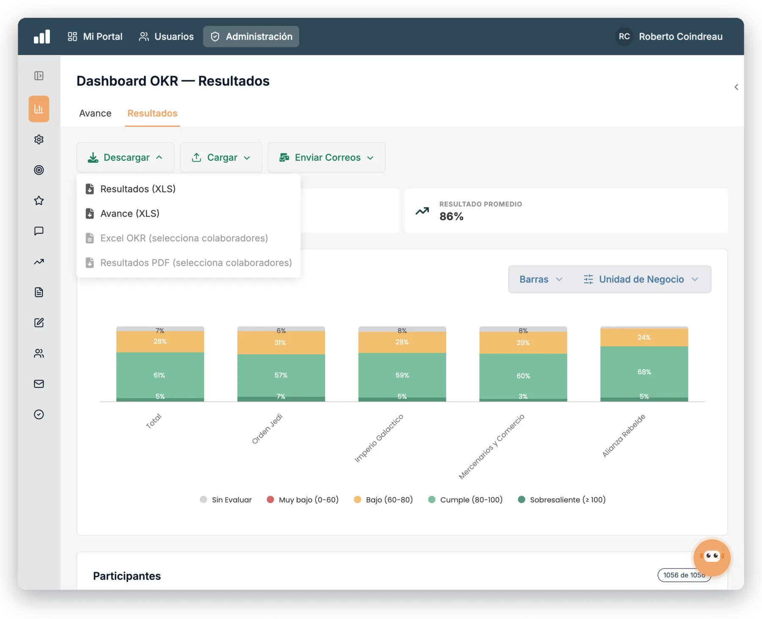Screen dimensions: 762x619
Task: Open Usuarios section in top navigation
Action: pyautogui.click(x=166, y=36)
